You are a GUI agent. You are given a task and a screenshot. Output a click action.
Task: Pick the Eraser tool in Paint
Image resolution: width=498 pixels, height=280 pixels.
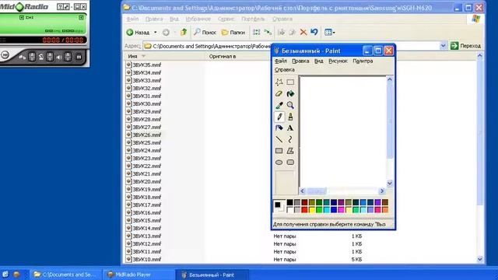(279, 93)
